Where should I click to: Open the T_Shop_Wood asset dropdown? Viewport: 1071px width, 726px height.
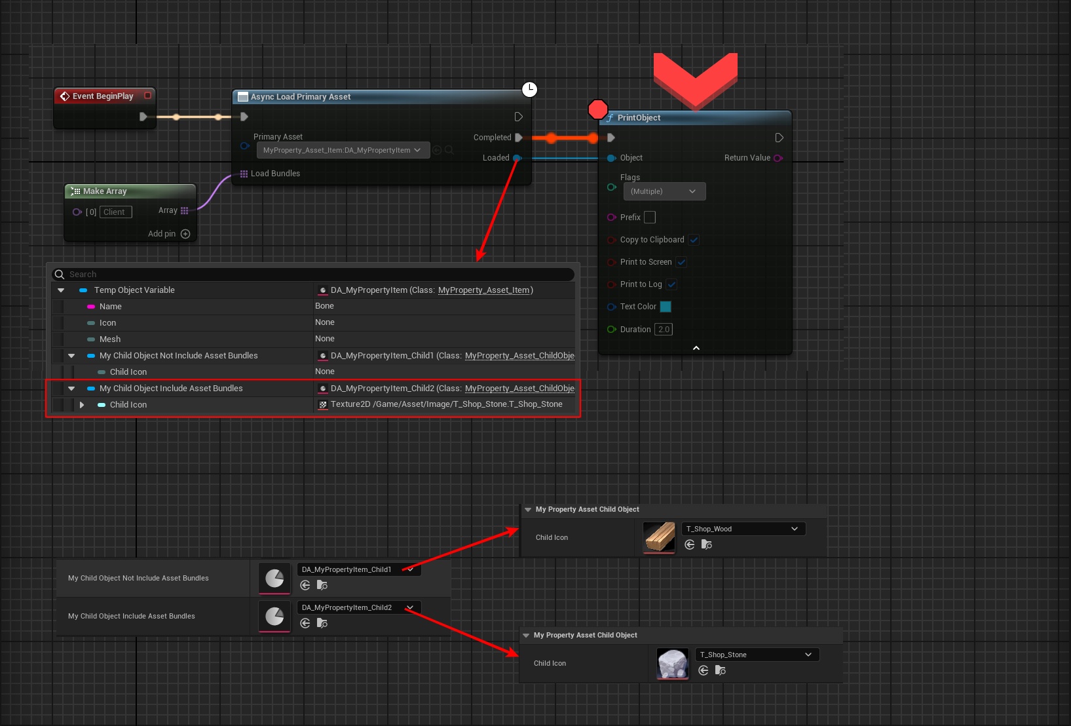[x=743, y=529]
